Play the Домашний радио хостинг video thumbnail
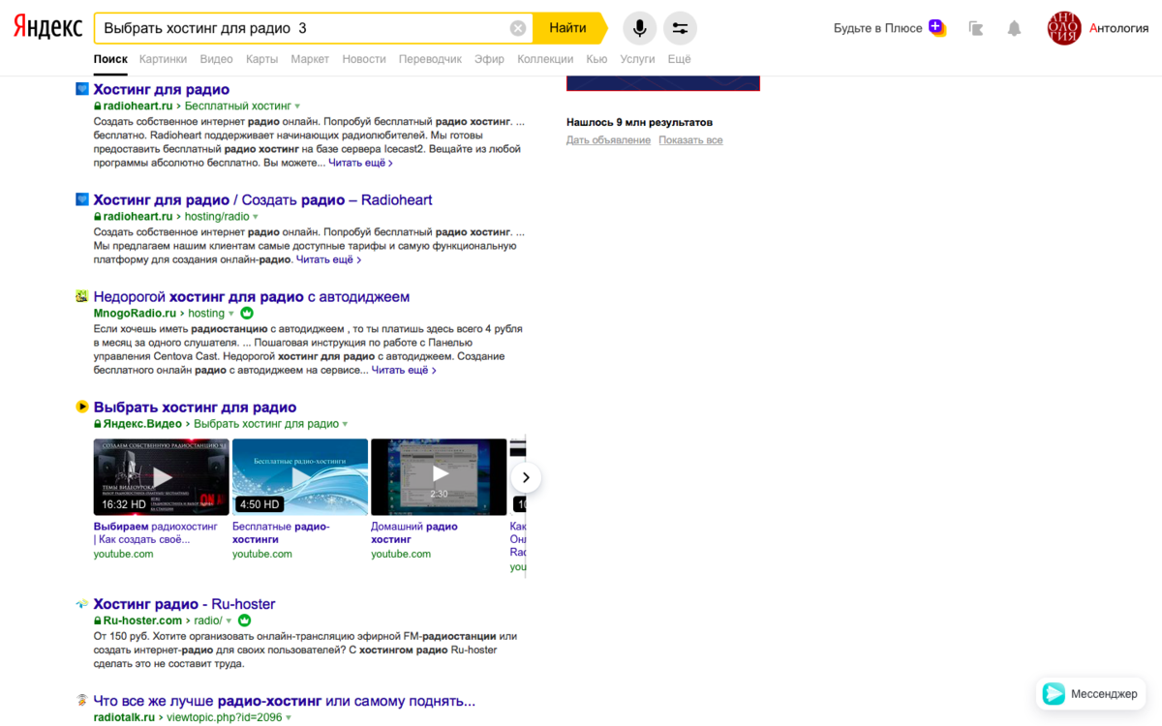 [439, 477]
